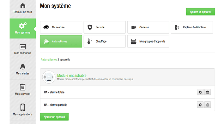The height and width of the screenshot is (124, 218).
Task: Delete HA - alarme partielle with trash icon
Action: tap(208, 105)
